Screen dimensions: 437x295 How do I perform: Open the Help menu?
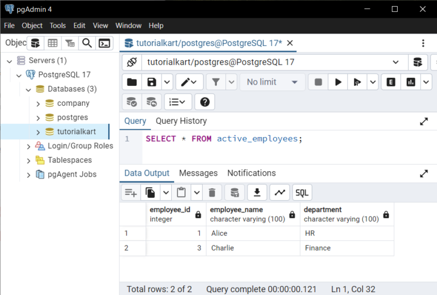(156, 26)
